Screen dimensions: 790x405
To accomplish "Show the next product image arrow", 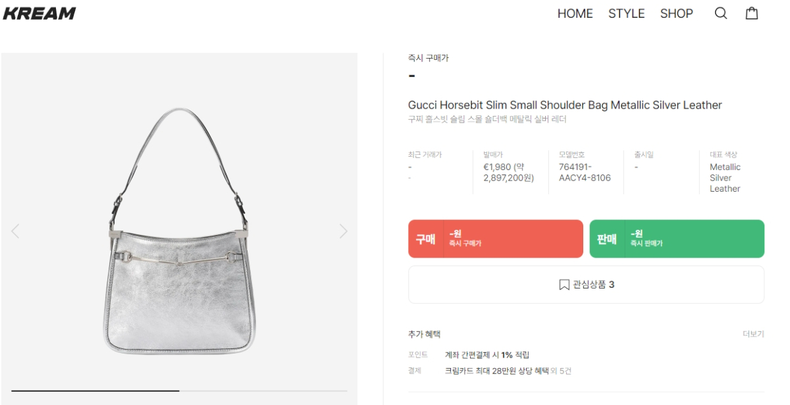I will (343, 231).
